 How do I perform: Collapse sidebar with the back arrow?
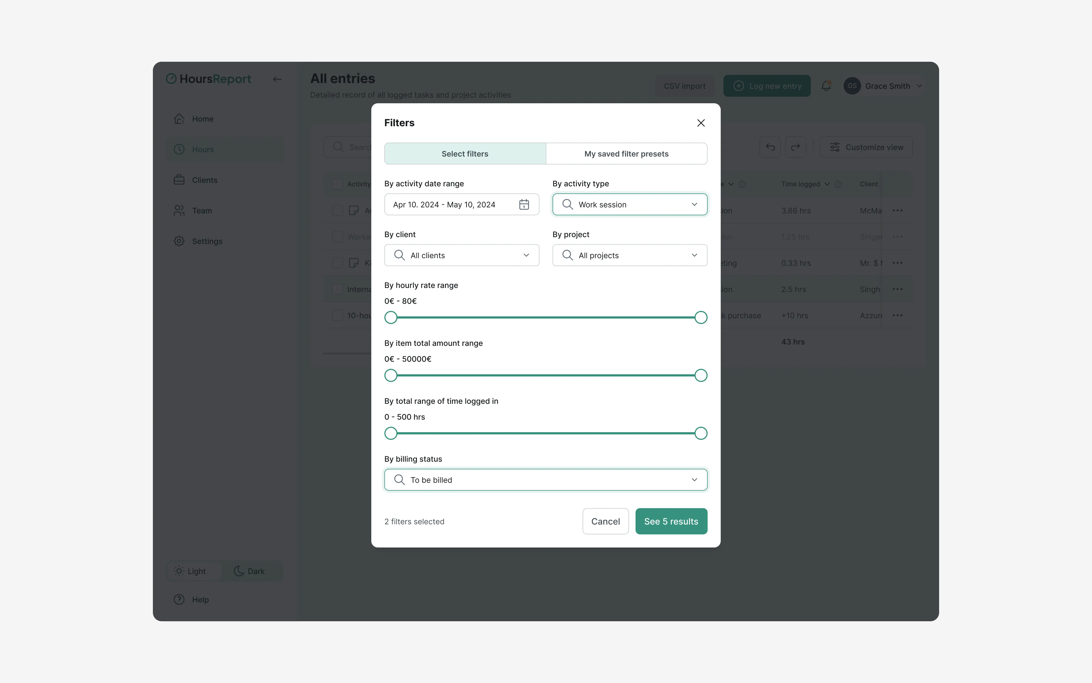coord(277,79)
